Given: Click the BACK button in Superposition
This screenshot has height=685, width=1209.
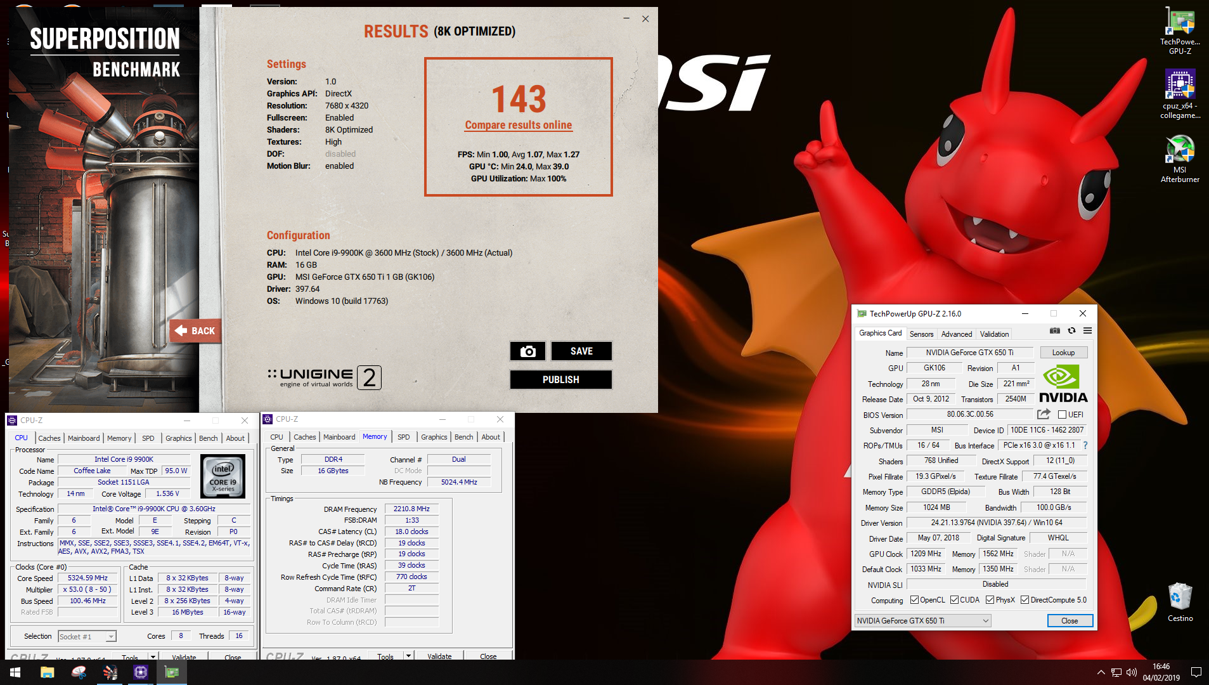Looking at the screenshot, I should [195, 330].
